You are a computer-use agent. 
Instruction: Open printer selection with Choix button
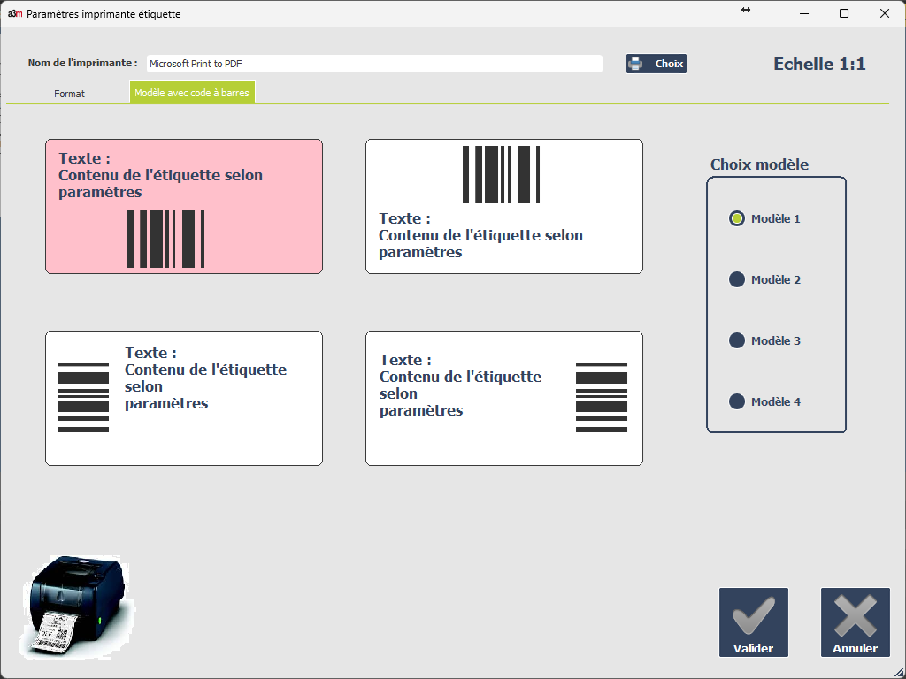pyautogui.click(x=656, y=64)
